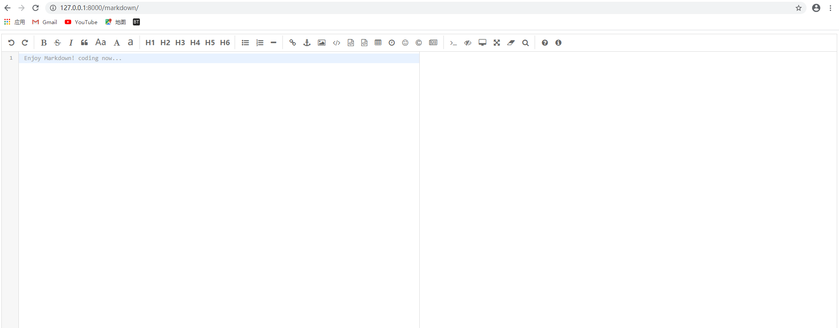
Task: Click the Redo icon in editor toolbar
Action: pos(25,43)
